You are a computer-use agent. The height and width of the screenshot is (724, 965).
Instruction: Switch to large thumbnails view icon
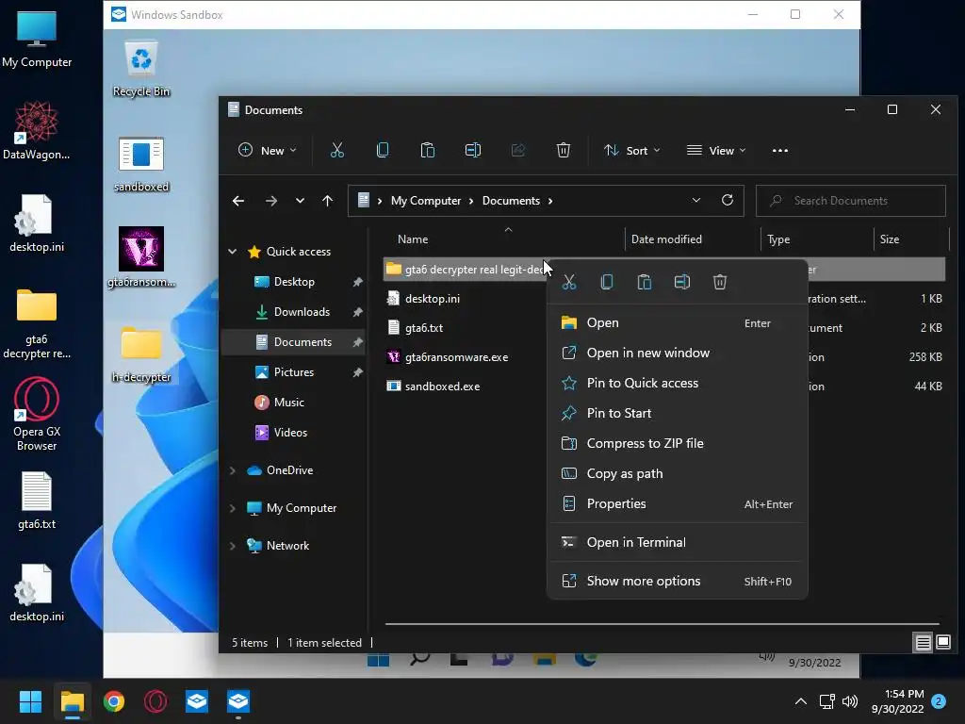[x=943, y=643]
